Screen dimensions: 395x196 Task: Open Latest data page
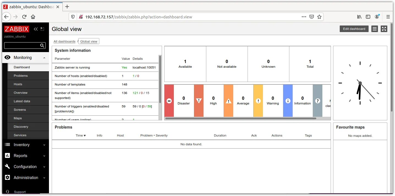pos(28,101)
